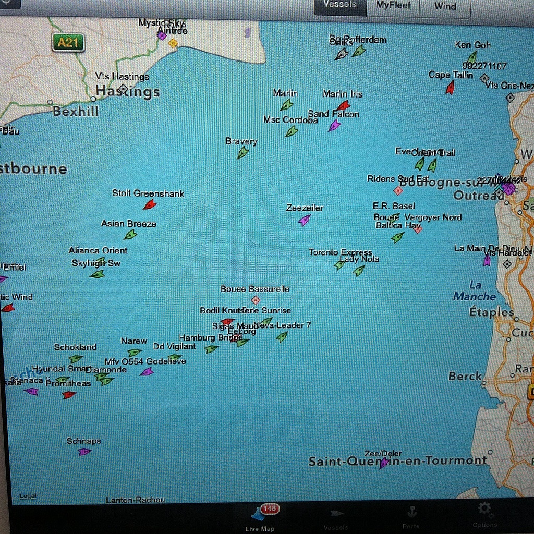Tap the Schnaps purple vessel marker

click(x=84, y=452)
